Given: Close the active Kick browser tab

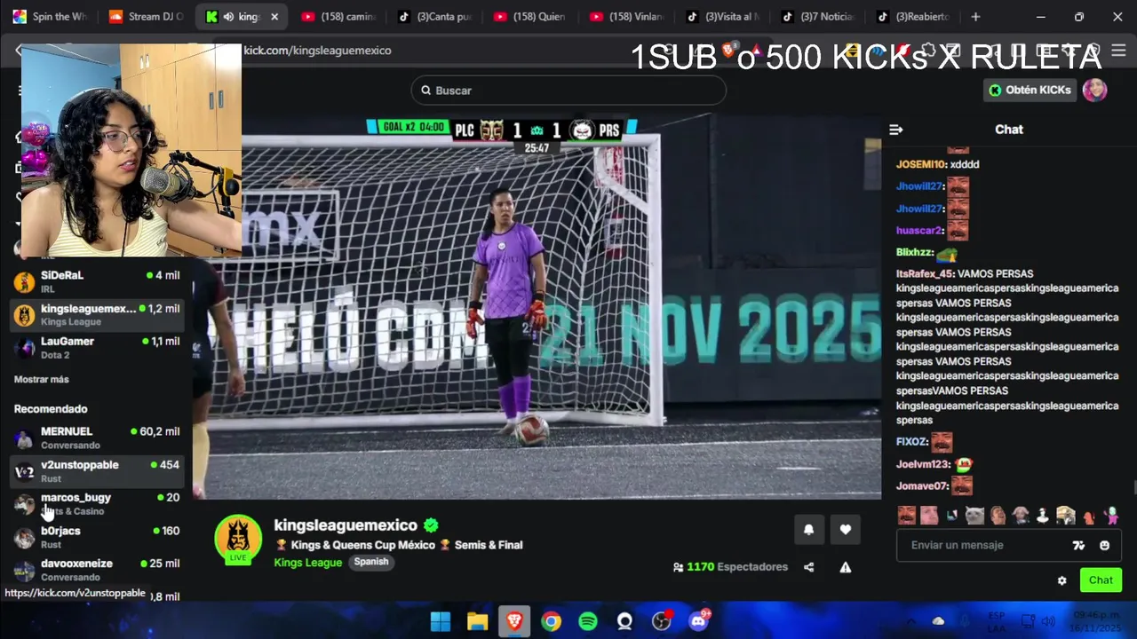Looking at the screenshot, I should (x=274, y=17).
